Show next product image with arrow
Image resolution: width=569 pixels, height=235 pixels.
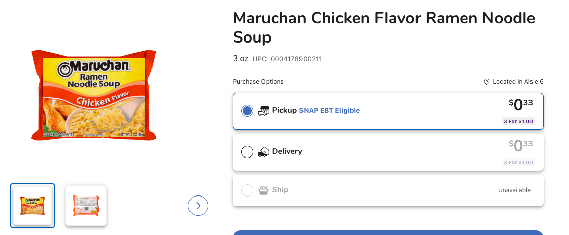pyautogui.click(x=198, y=206)
